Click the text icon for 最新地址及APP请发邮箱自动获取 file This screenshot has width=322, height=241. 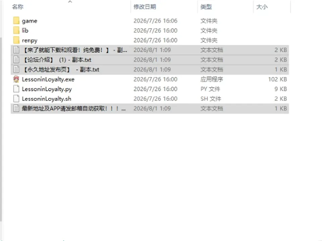16,108
